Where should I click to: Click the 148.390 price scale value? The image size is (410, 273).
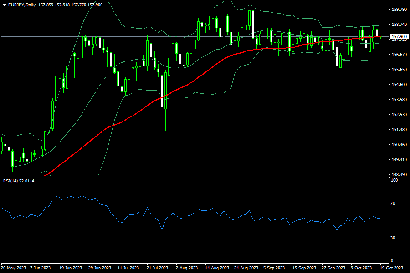click(x=399, y=174)
